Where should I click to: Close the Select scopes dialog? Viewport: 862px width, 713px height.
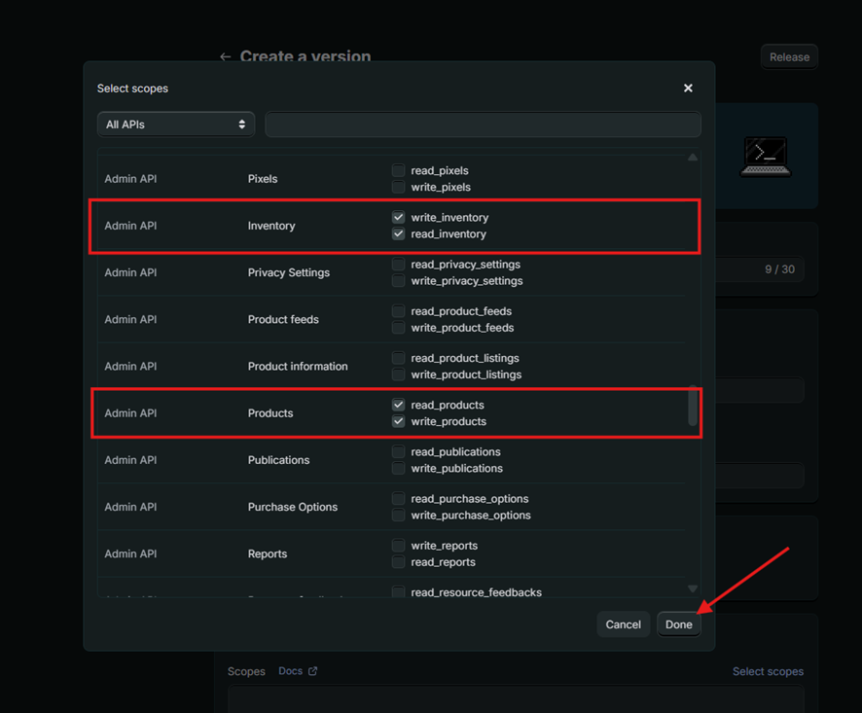(688, 89)
